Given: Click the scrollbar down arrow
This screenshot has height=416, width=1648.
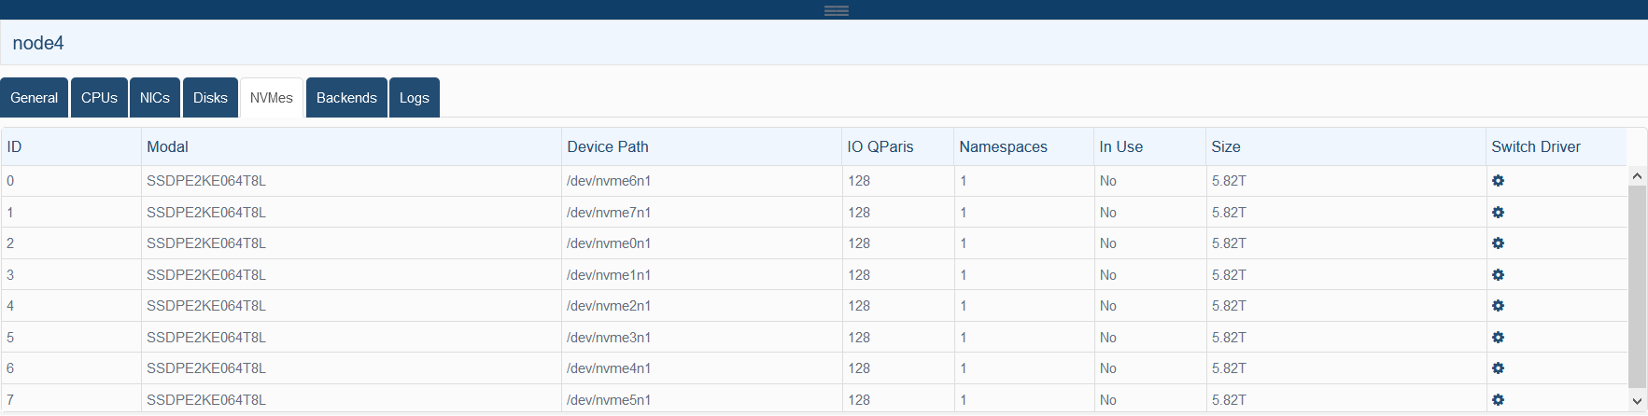Looking at the screenshot, I should tap(1637, 401).
